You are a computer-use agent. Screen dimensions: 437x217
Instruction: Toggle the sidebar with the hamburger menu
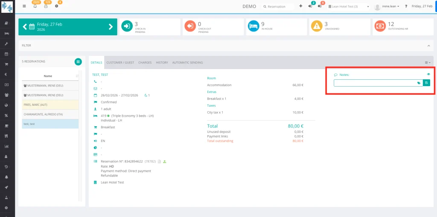coord(24,6)
